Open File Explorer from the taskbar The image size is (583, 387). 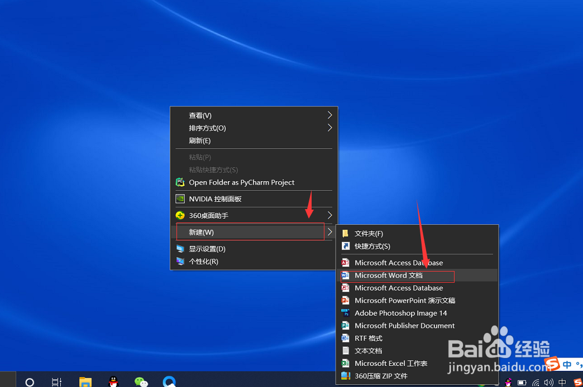[x=85, y=382]
